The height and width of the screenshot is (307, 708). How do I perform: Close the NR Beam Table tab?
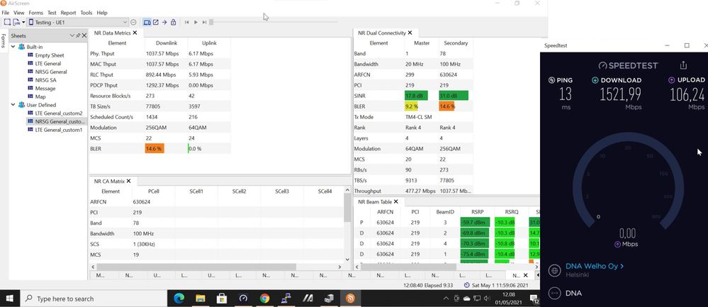[396, 202]
